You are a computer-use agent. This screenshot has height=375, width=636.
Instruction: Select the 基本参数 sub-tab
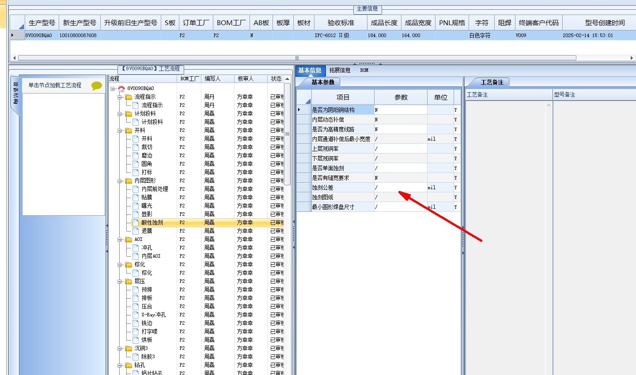coord(323,82)
